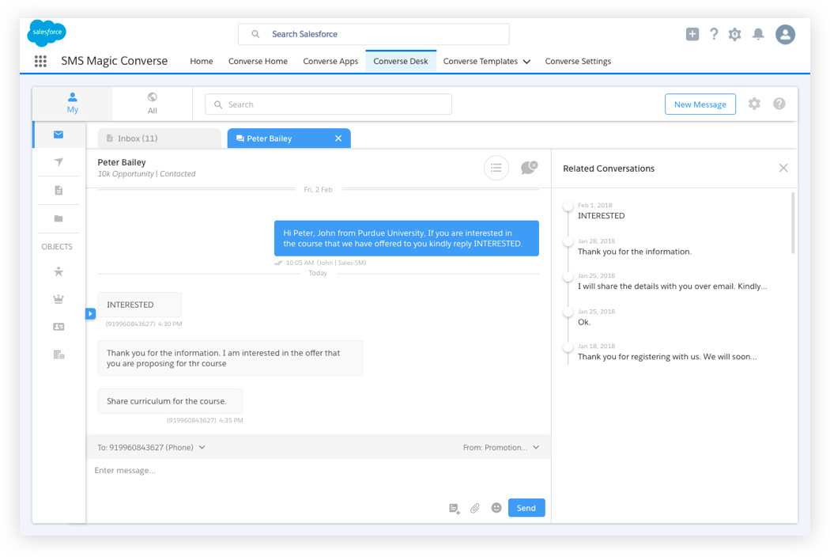
Task: Switch to the All conversations view
Action: (x=152, y=104)
